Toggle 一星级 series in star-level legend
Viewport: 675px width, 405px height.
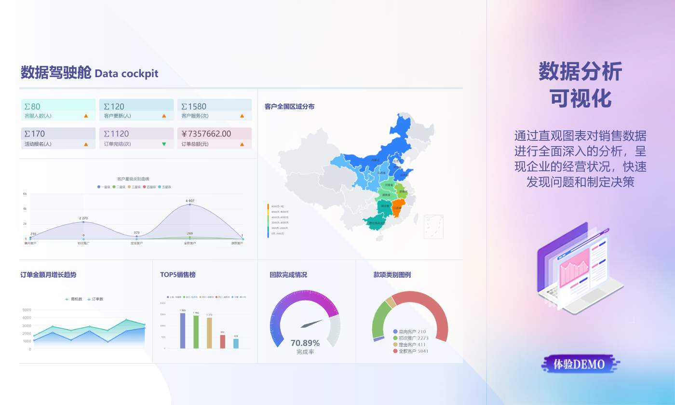[104, 187]
